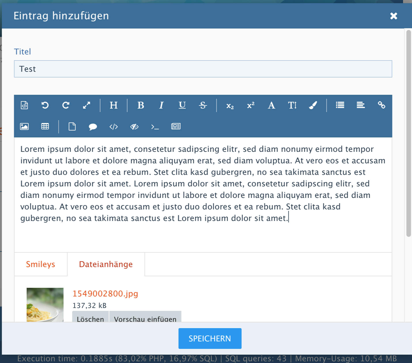Insert a quote block
The image size is (412, 363).
point(93,127)
